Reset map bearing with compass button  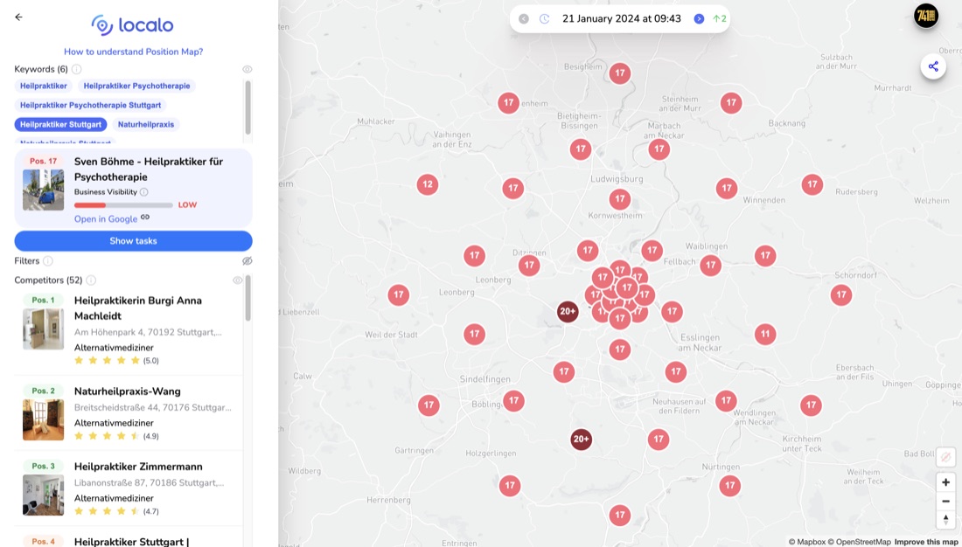coord(945,520)
